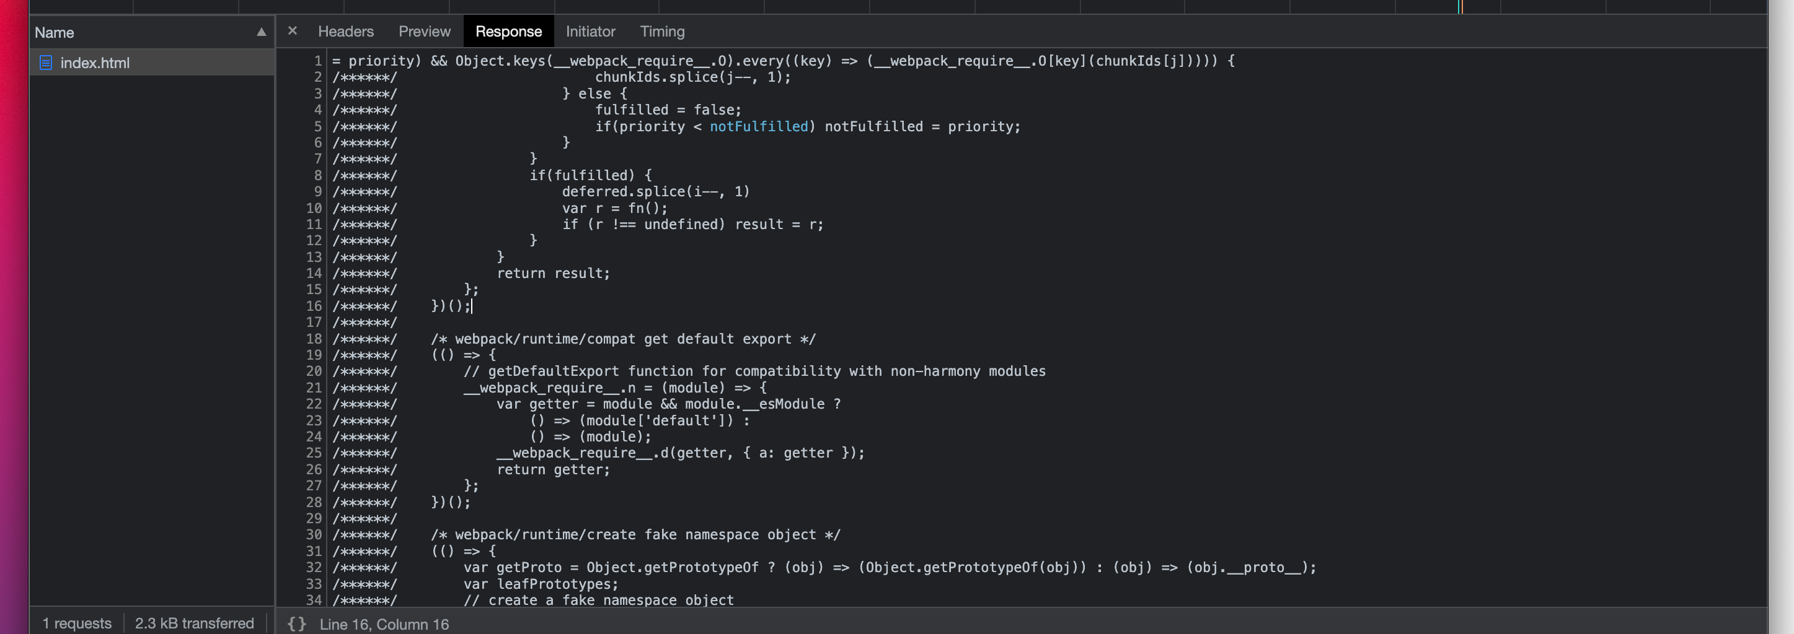The height and width of the screenshot is (634, 1794).
Task: Click the gutter number for line 1
Action: pyautogui.click(x=317, y=61)
